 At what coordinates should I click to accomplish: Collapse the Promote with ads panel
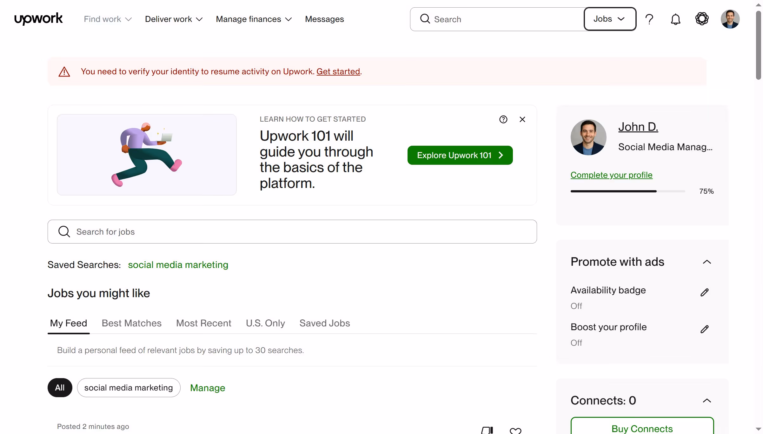707,262
